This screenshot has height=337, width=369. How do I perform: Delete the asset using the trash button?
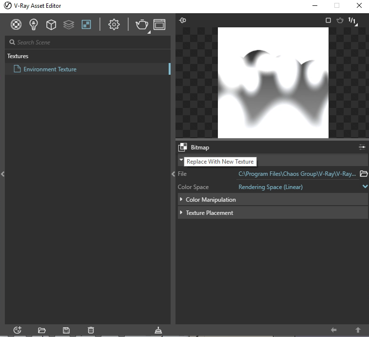click(x=91, y=330)
